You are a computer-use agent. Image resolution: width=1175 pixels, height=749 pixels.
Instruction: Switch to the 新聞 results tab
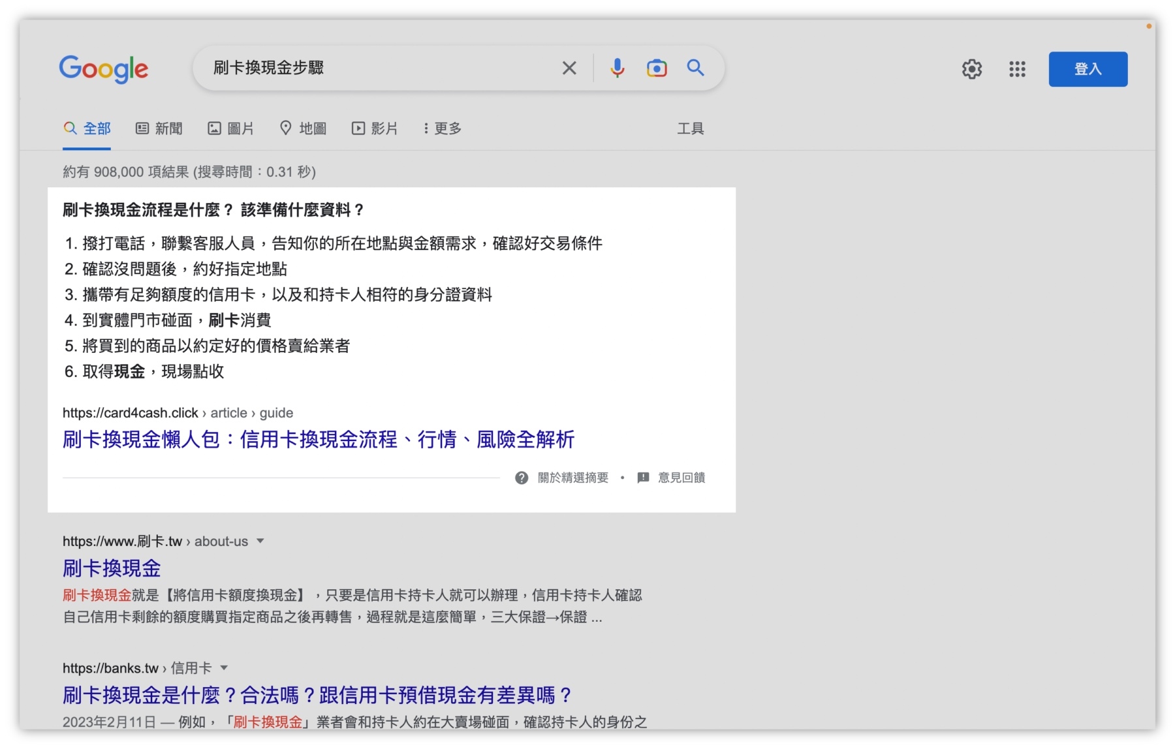161,128
